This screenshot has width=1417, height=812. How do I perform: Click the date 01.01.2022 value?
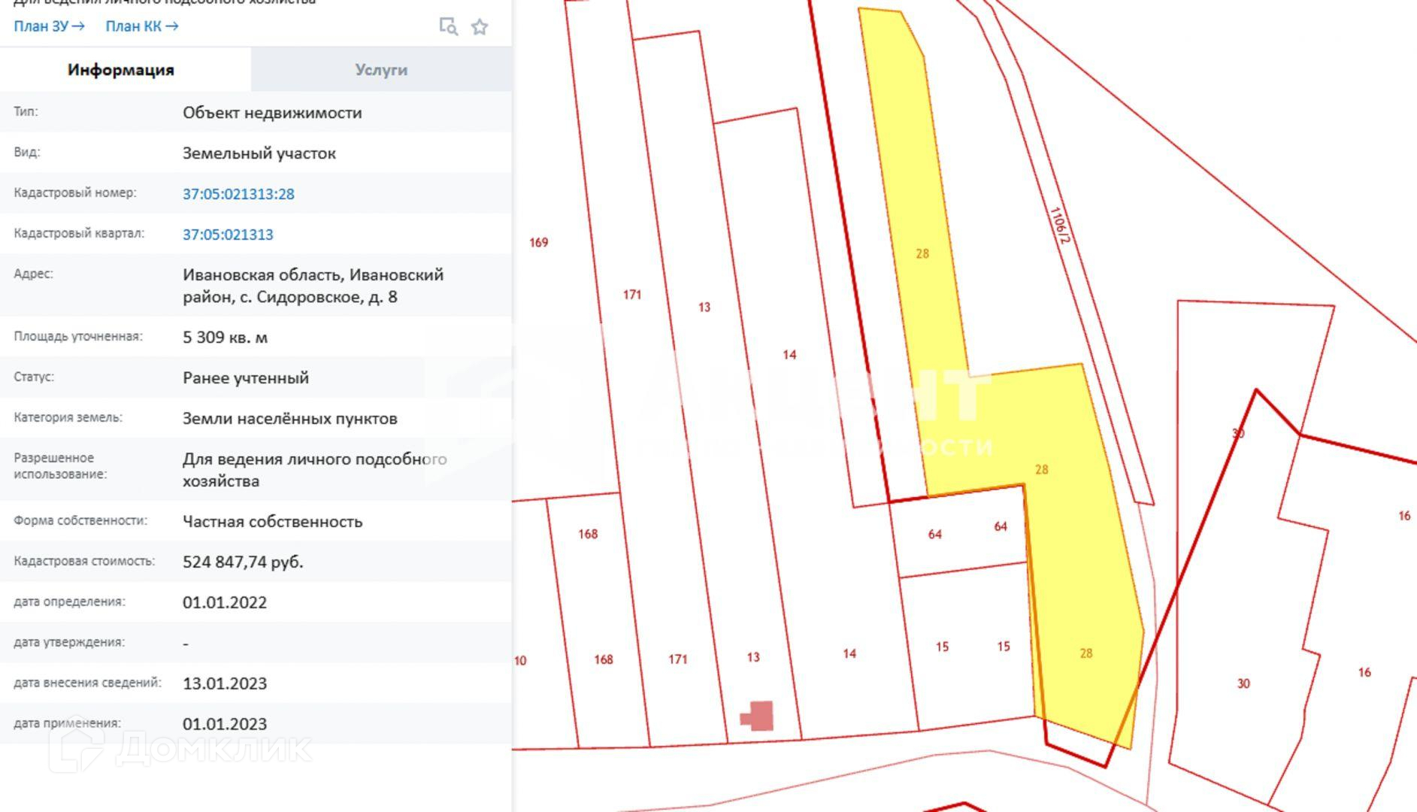(x=225, y=603)
